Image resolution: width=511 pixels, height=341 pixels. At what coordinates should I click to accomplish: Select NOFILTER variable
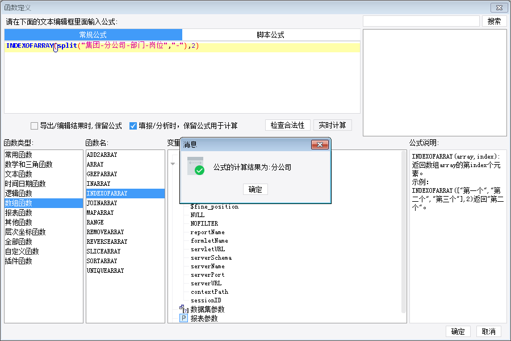(x=204, y=223)
